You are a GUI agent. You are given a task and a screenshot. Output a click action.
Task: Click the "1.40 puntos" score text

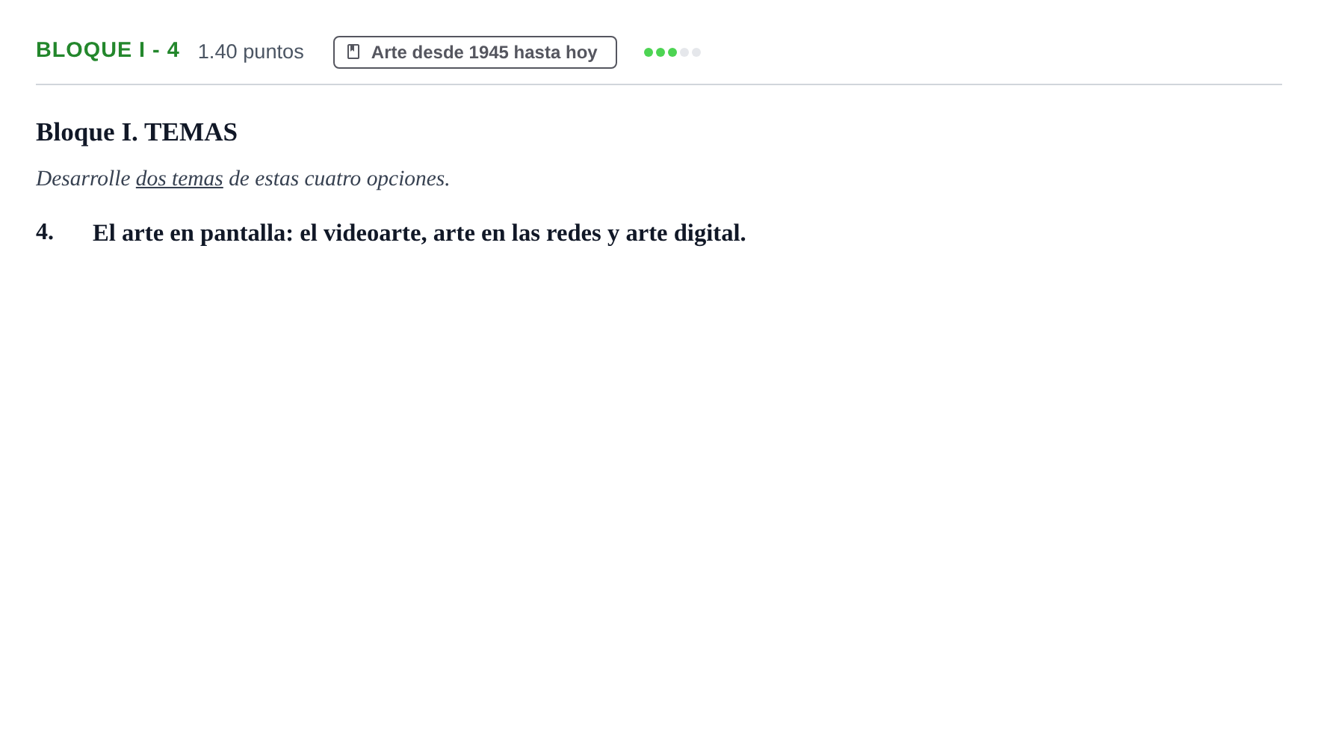[x=250, y=52]
